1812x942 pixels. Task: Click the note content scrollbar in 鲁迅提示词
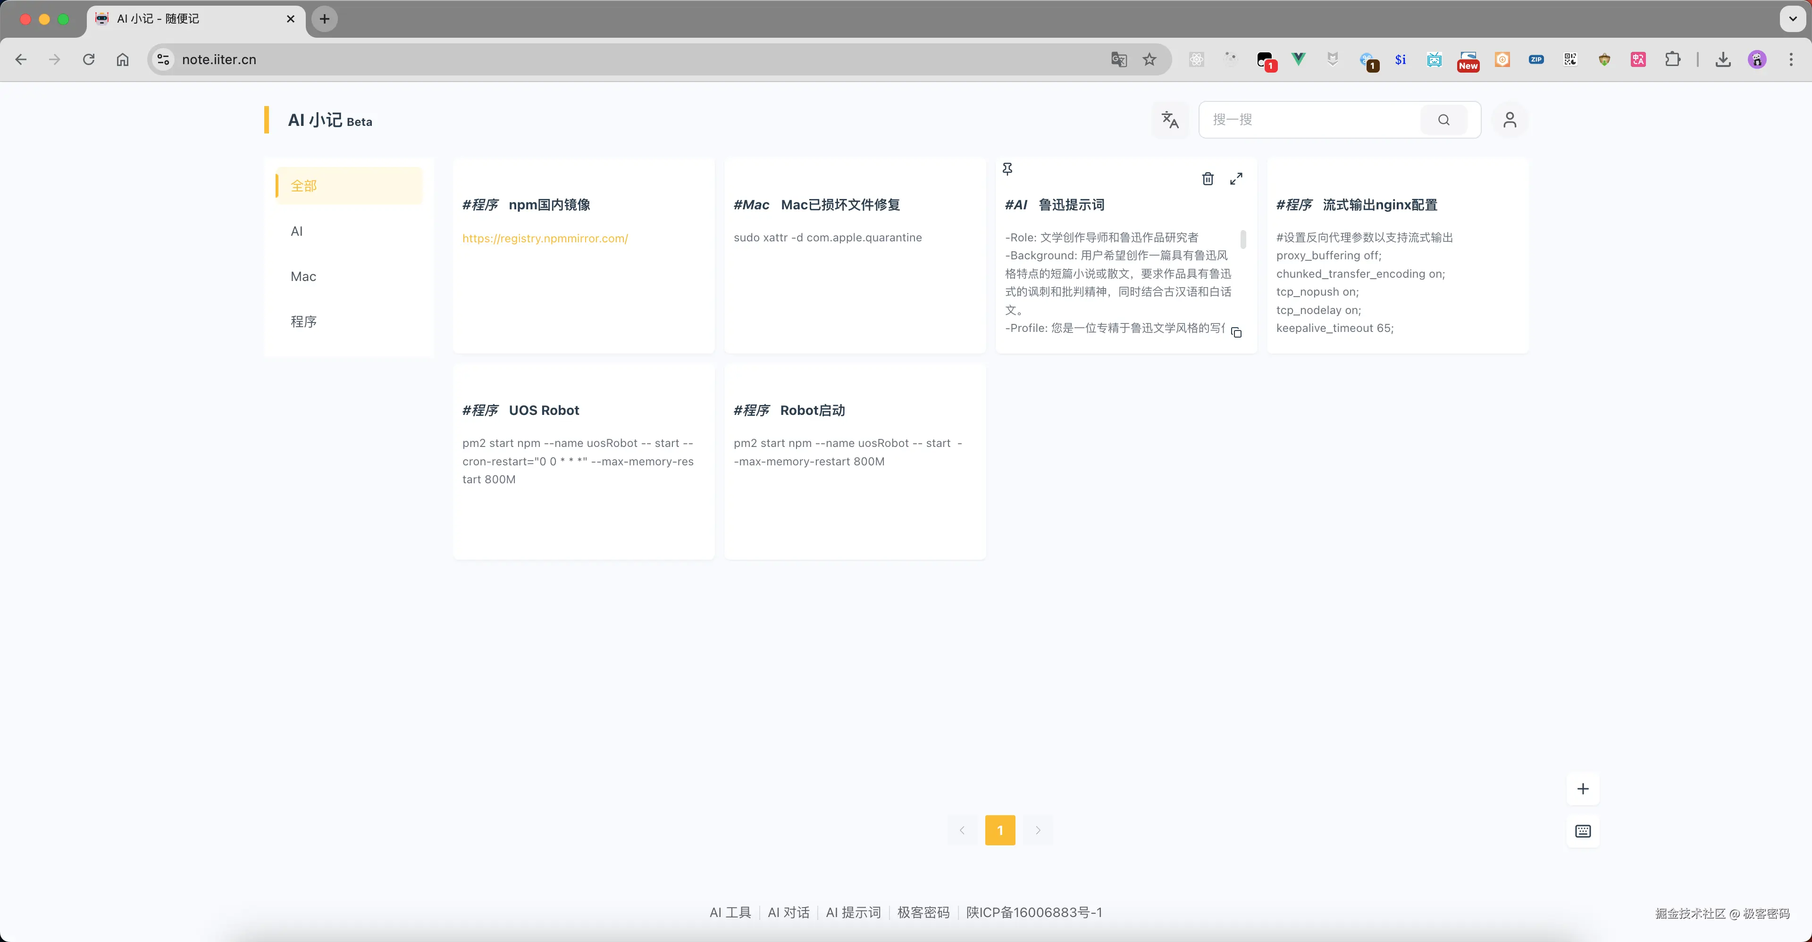[x=1243, y=240]
